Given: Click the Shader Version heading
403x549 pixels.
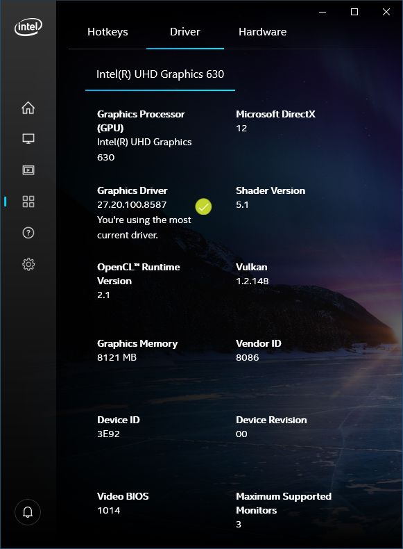Looking at the screenshot, I should point(271,191).
